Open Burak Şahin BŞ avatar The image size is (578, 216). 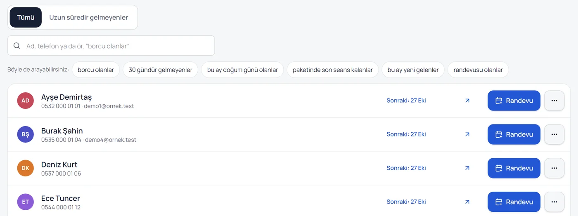pos(25,134)
